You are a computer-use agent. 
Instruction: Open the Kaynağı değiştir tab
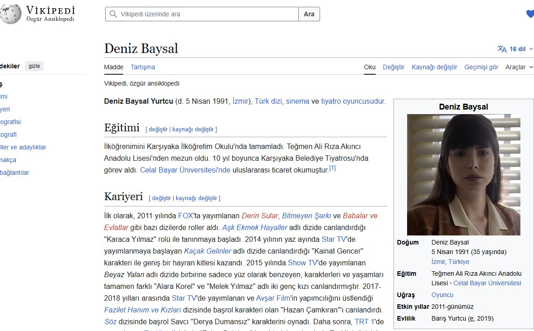point(434,67)
